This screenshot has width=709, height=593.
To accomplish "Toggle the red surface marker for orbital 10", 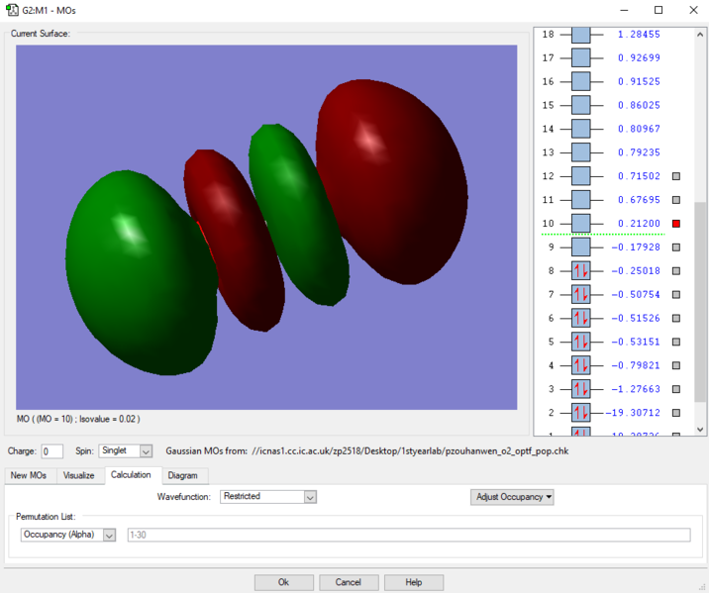I will 676,224.
